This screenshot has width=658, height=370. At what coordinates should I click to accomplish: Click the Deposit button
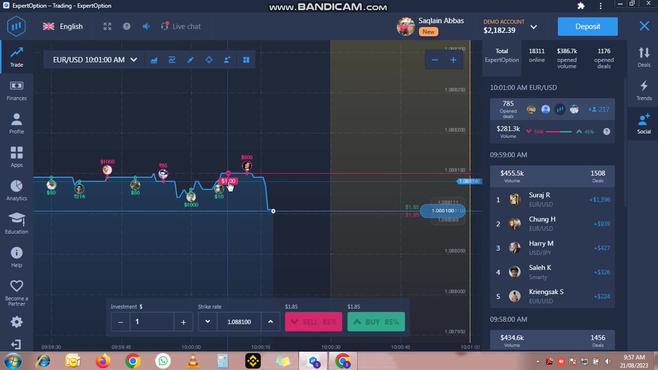[x=588, y=26]
